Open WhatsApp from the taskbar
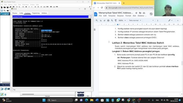The image size is (183, 103). coord(118,100)
